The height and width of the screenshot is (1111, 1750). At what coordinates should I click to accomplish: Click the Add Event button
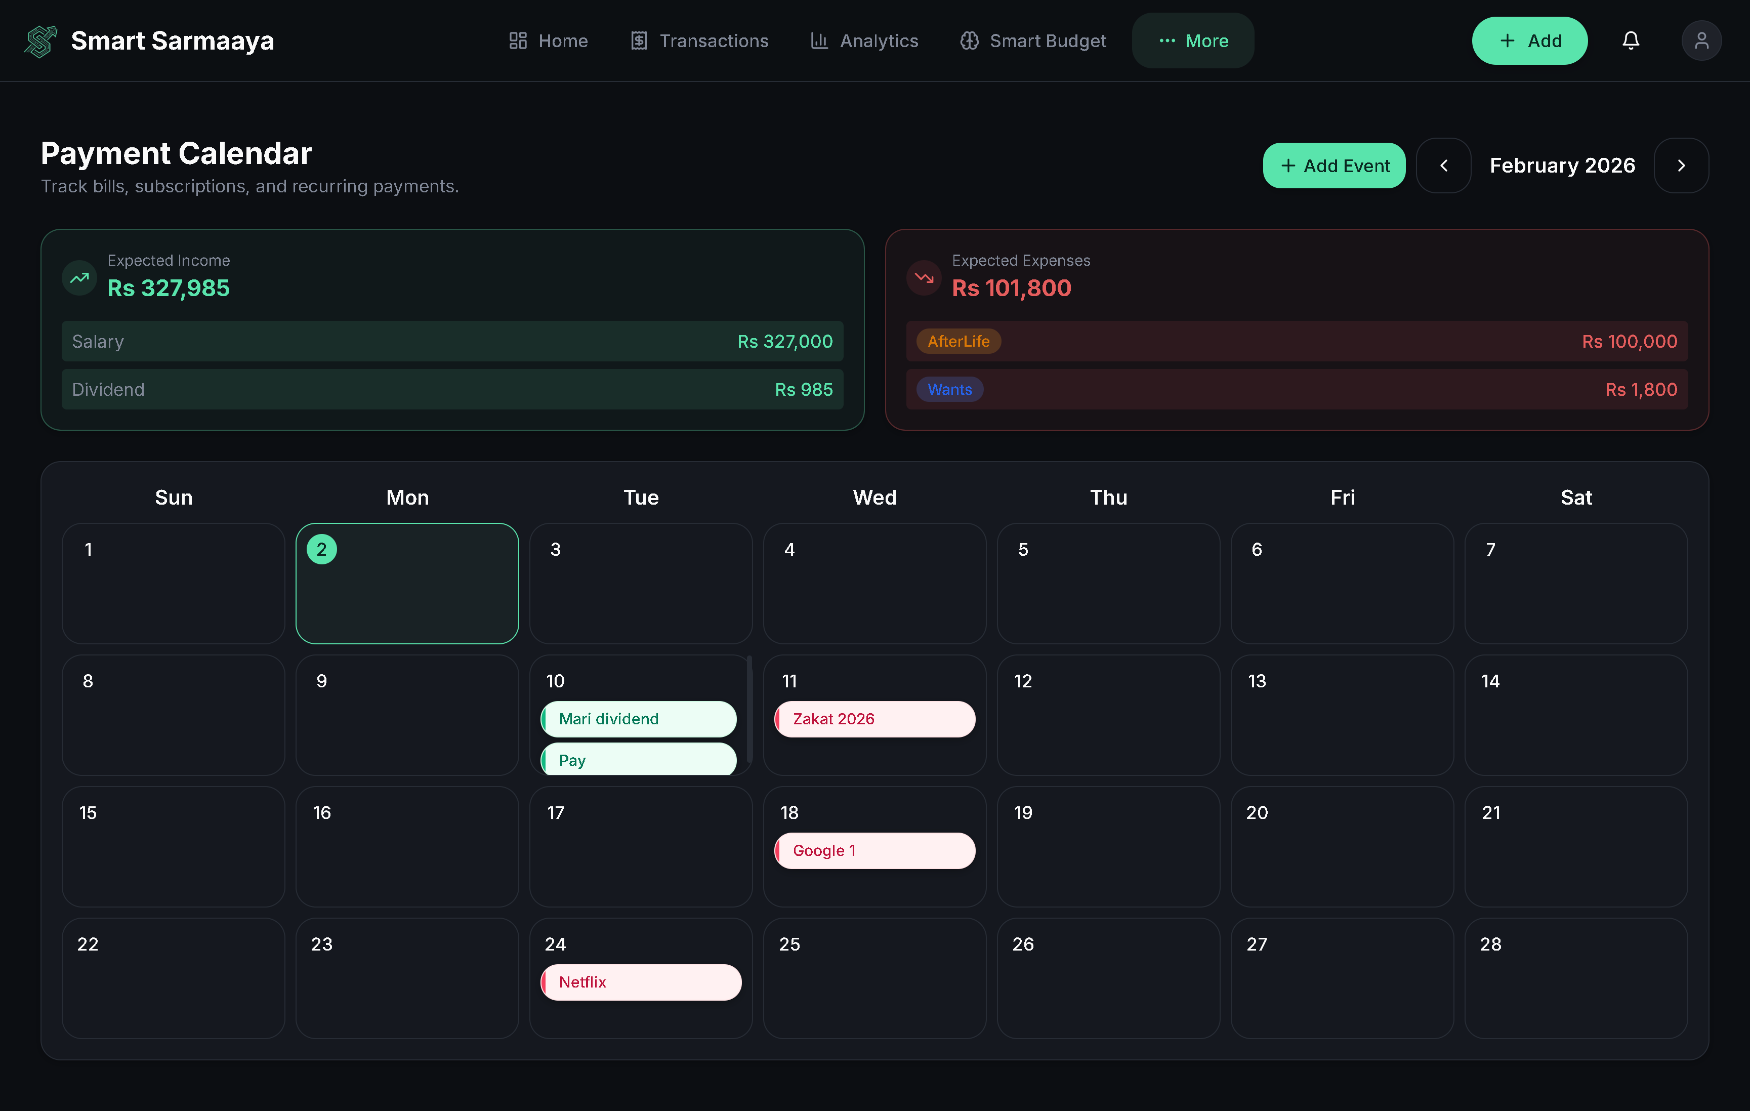[x=1335, y=166]
